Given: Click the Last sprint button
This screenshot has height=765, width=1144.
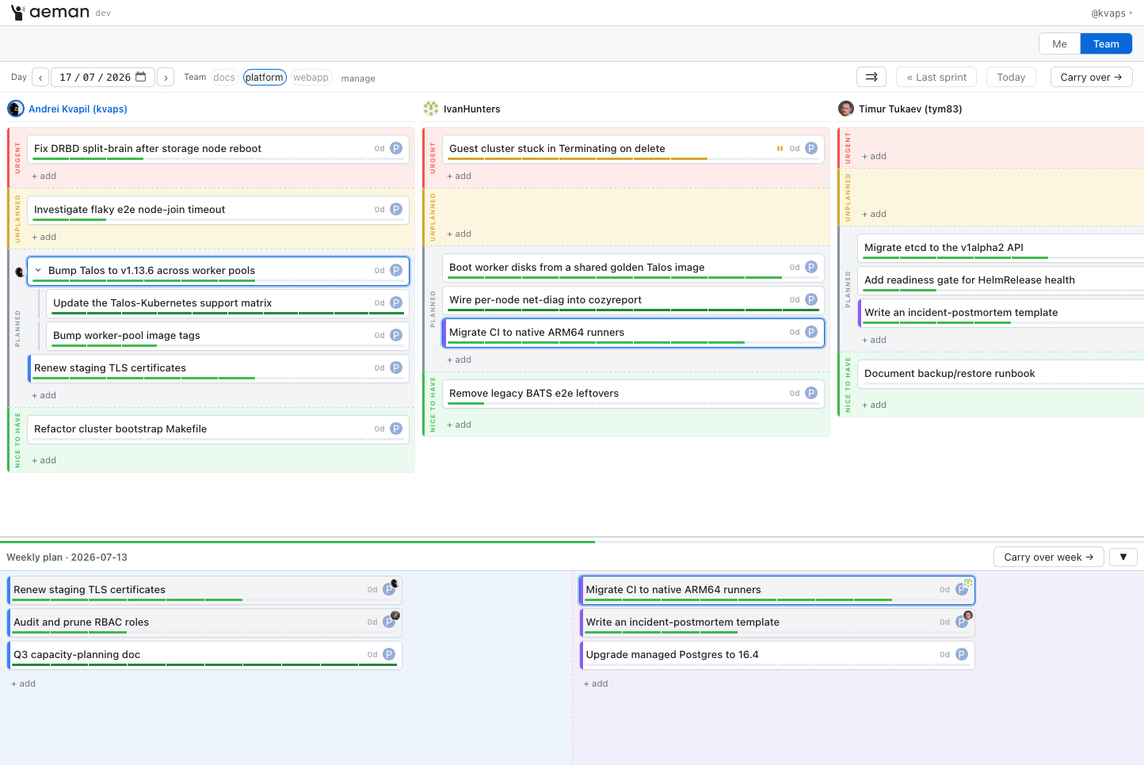Looking at the screenshot, I should tap(936, 77).
